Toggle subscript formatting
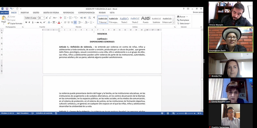The height and width of the screenshot is (128, 257). tap(41, 22)
